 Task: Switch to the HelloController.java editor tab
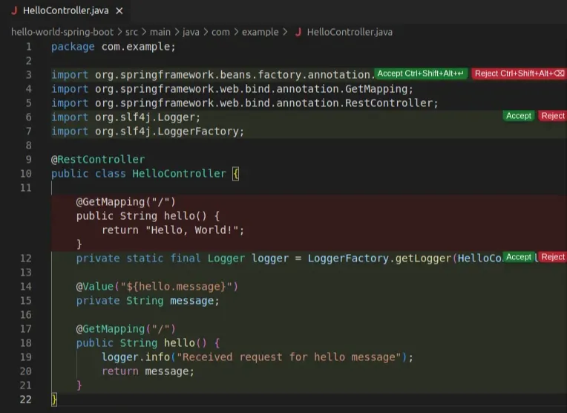(67, 11)
